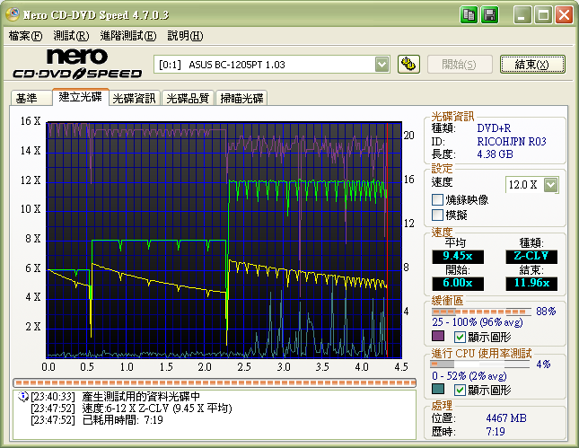Open the 12.0 X speed dropdown
Viewport: 579px width, 448px height.
[551, 185]
